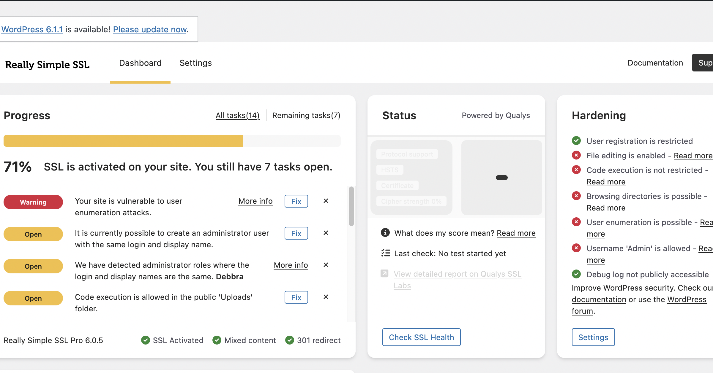
Task: Switch to the Settings tab
Action: coord(195,63)
